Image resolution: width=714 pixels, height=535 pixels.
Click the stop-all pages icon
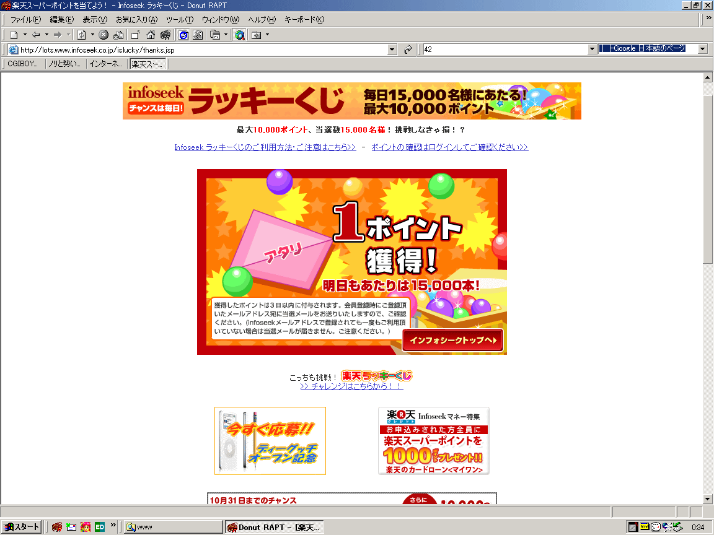click(118, 35)
